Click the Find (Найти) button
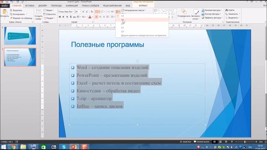Screen dimensions: 267x150 (x=230, y=10)
